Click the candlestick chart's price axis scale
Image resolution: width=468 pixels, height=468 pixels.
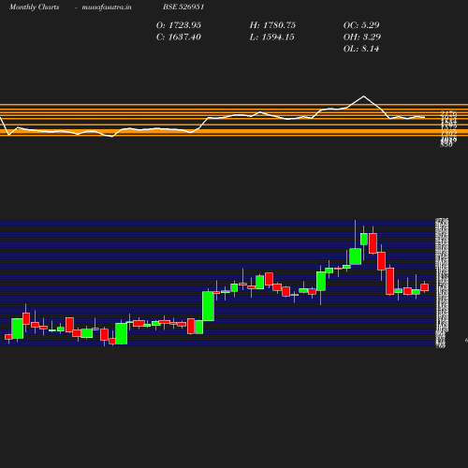(x=442, y=283)
